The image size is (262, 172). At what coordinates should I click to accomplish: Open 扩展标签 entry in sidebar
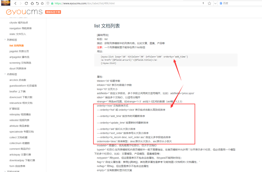coord(14,109)
